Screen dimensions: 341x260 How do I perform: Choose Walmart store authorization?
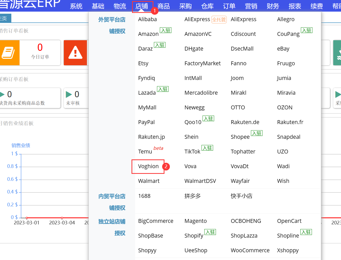(x=149, y=181)
